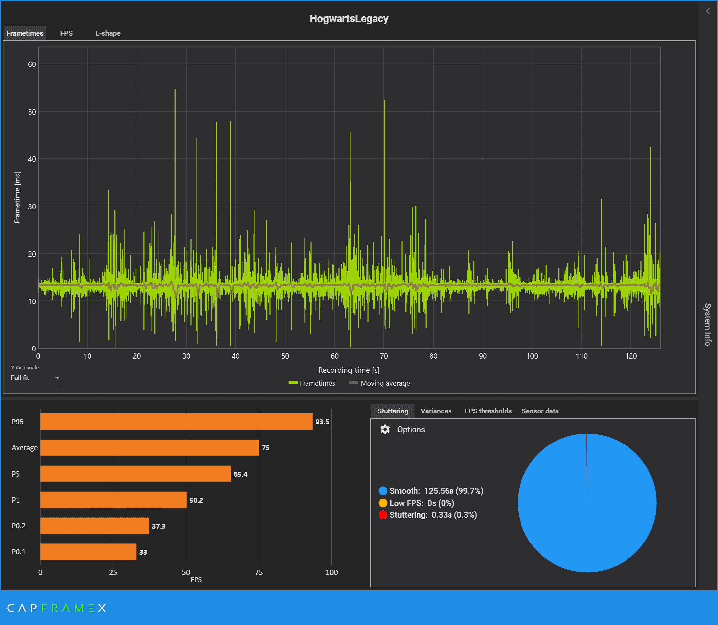718x625 pixels.
Task: Click the blue Smooth legend dot
Action: click(x=383, y=491)
